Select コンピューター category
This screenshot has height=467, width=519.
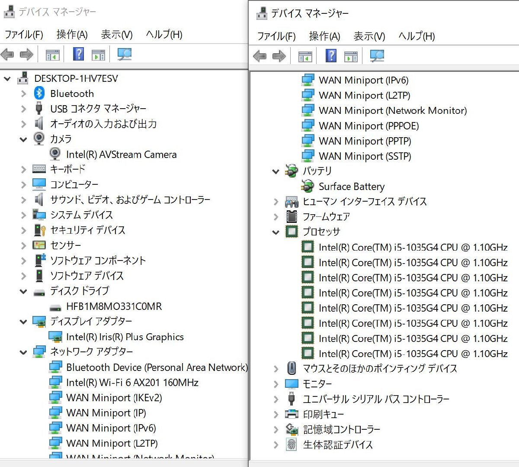(74, 185)
